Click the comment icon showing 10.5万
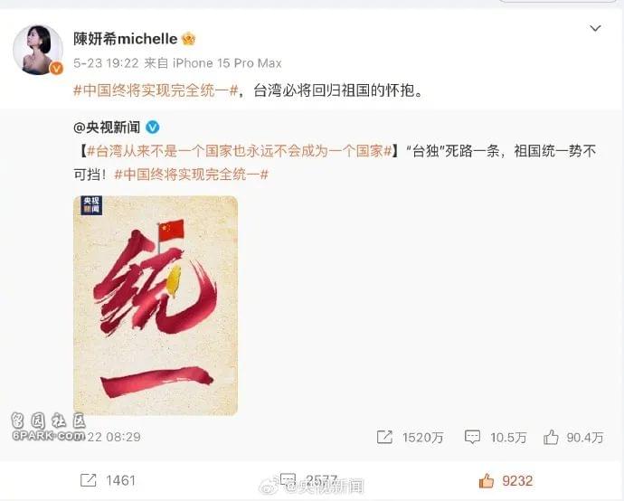Image resolution: width=624 pixels, height=501 pixels. click(472, 437)
